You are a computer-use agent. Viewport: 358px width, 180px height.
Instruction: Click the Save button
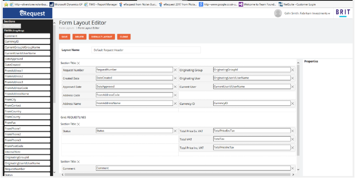coord(64,37)
